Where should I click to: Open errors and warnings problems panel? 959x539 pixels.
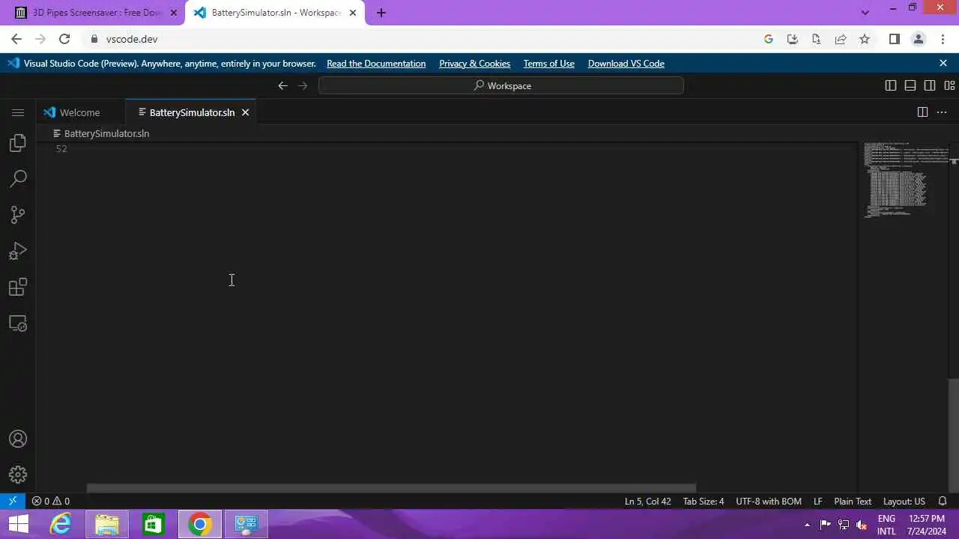pos(51,501)
